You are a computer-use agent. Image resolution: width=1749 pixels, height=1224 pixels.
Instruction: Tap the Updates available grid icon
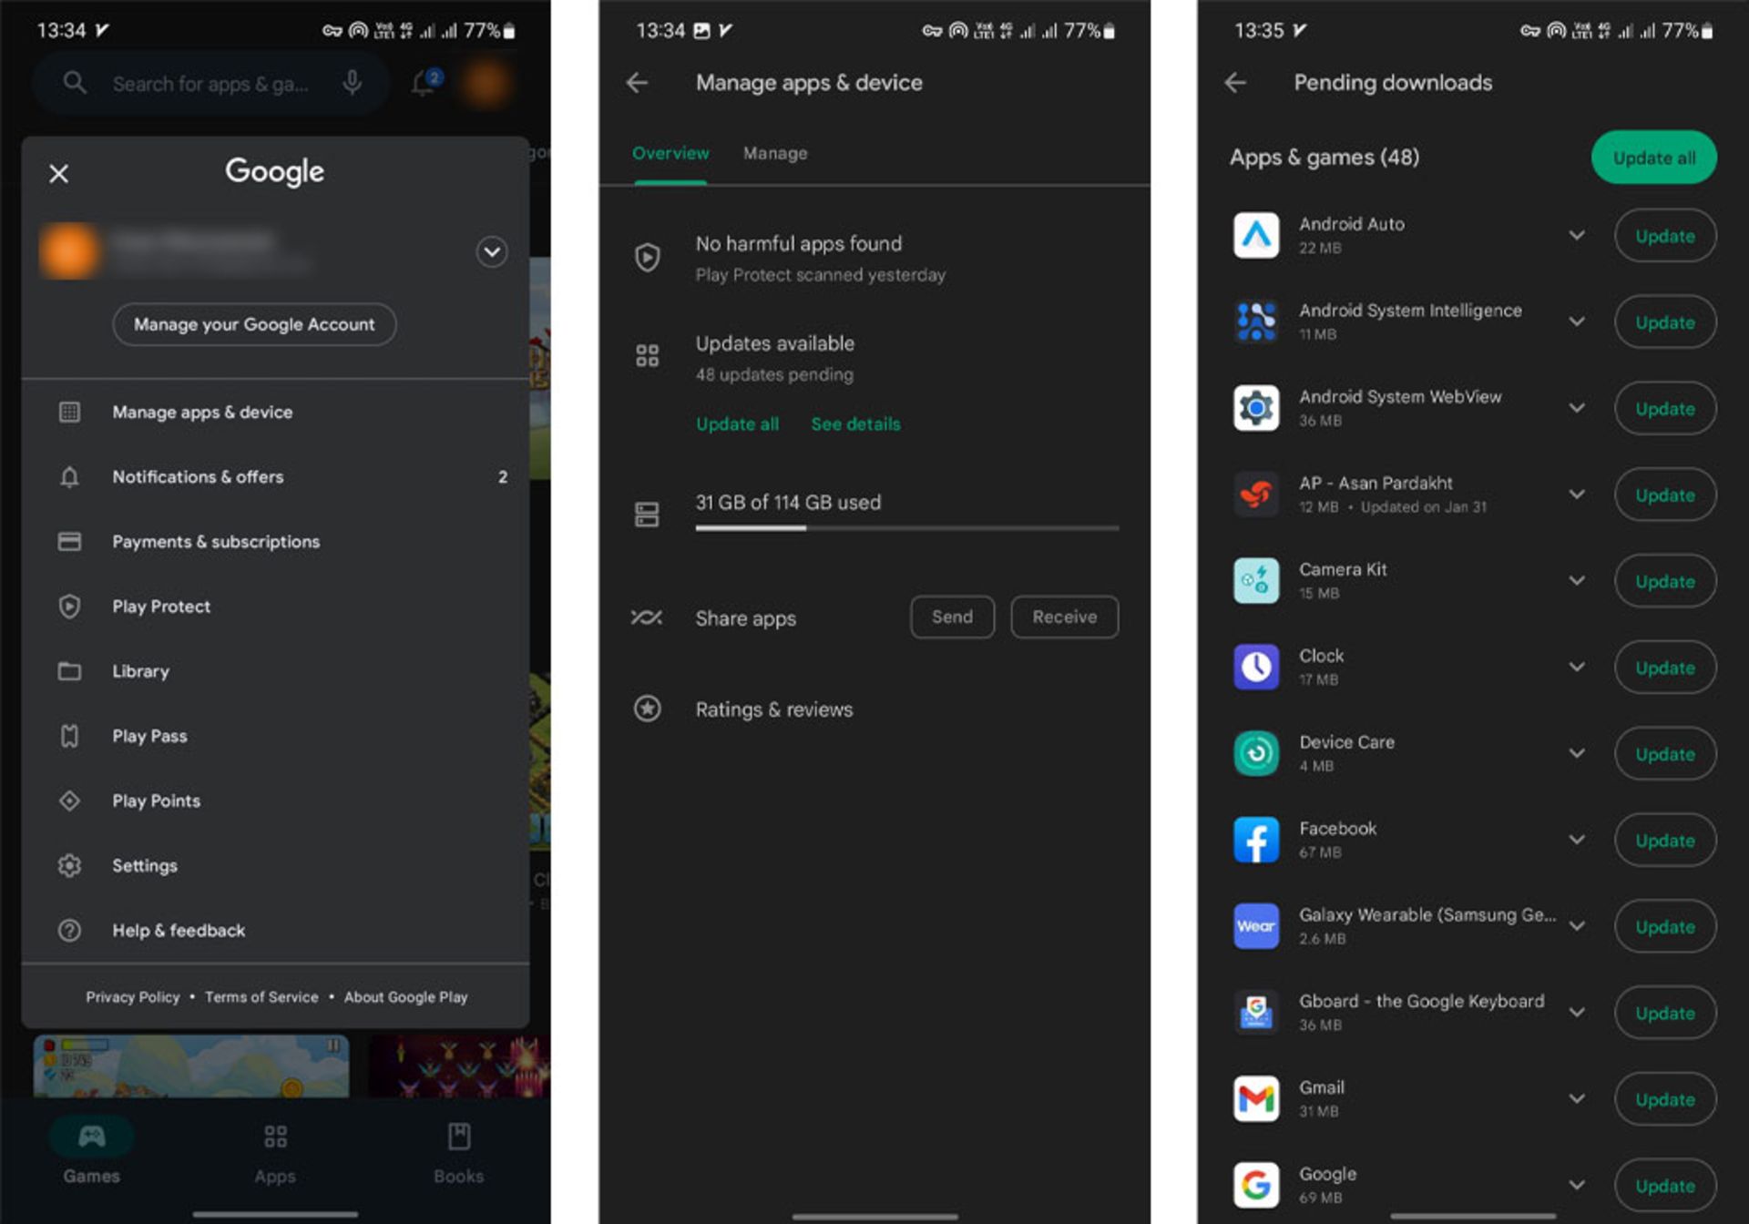(x=648, y=355)
